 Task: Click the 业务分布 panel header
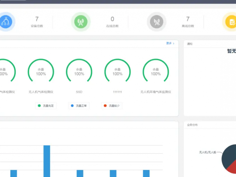coord(192,125)
